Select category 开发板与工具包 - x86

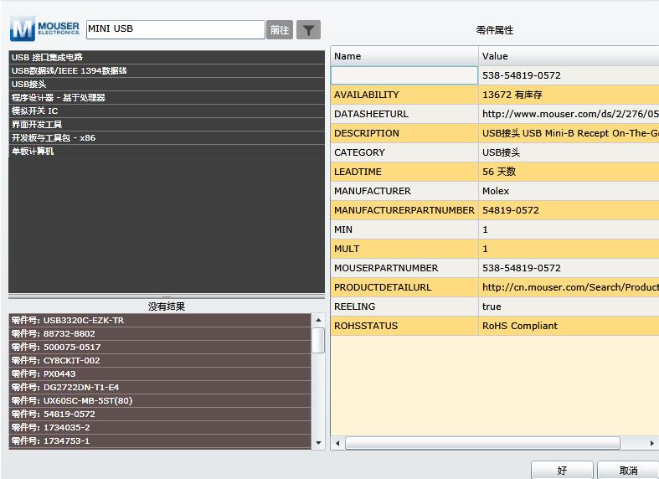click(167, 138)
